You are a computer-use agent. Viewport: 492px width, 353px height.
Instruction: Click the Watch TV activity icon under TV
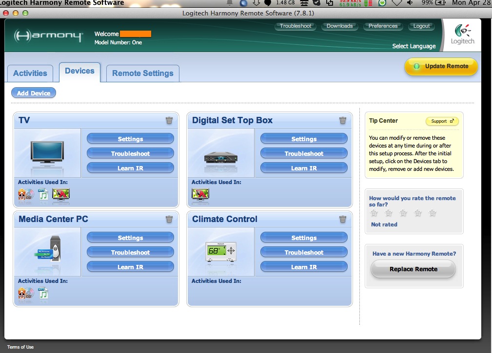(x=61, y=194)
